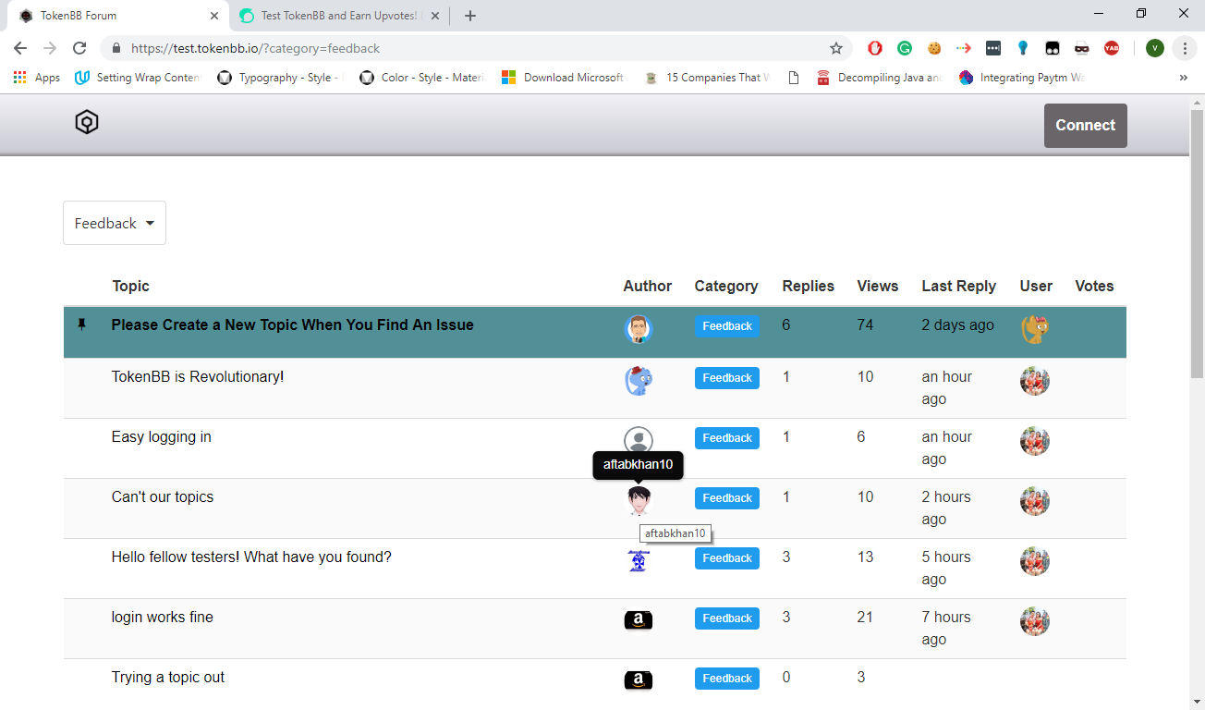1205x710 pixels.
Task: Open the green Grammarly extension icon
Action: pos(905,48)
